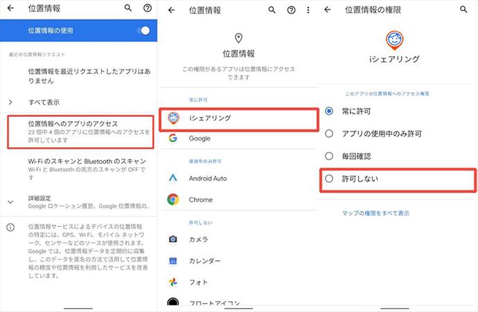Click the 位置情報の使用 label
Screen dimensions: 478x312
pos(51,30)
